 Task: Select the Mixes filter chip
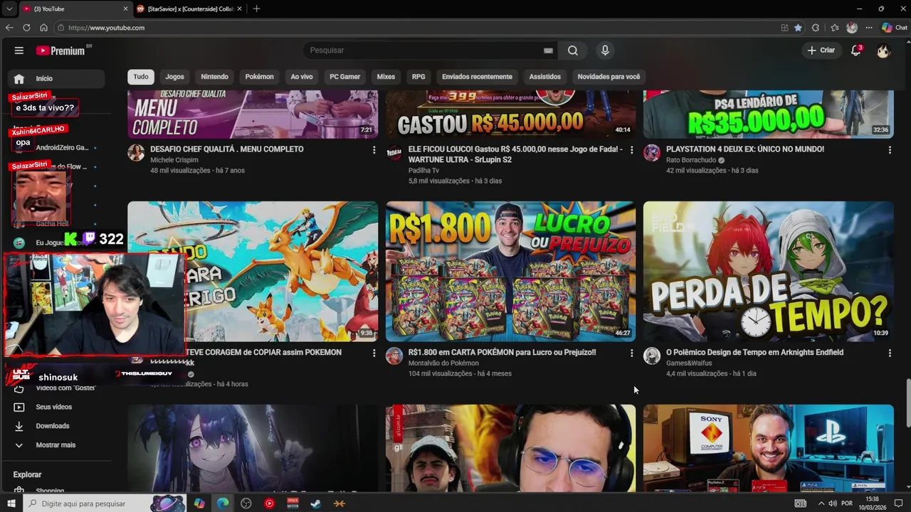click(386, 77)
